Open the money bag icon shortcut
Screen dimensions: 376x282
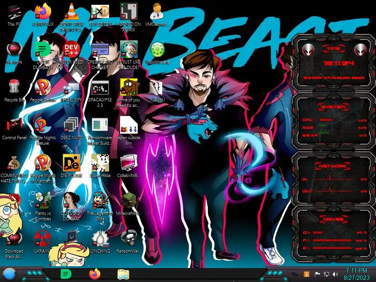pyautogui.click(x=14, y=169)
